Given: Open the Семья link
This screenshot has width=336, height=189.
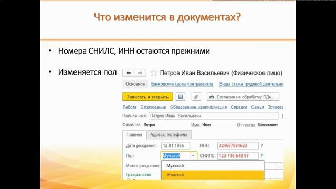Looking at the screenshot, I should (257, 107).
